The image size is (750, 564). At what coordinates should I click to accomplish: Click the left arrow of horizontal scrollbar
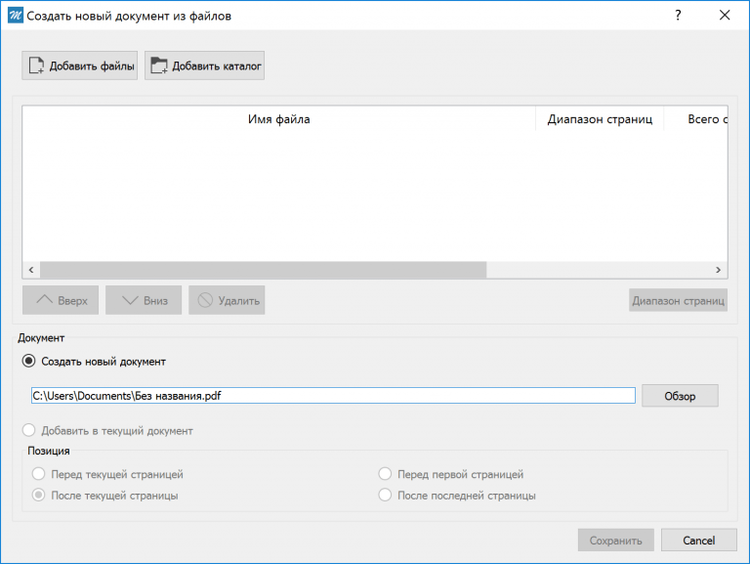[31, 270]
